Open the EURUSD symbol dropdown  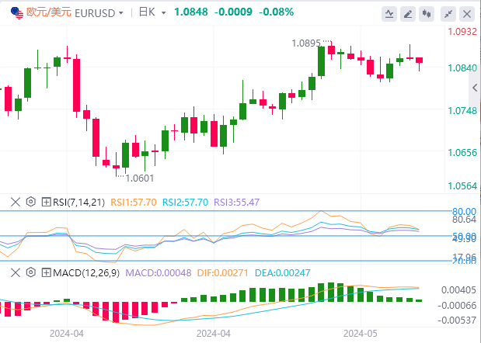click(121, 13)
